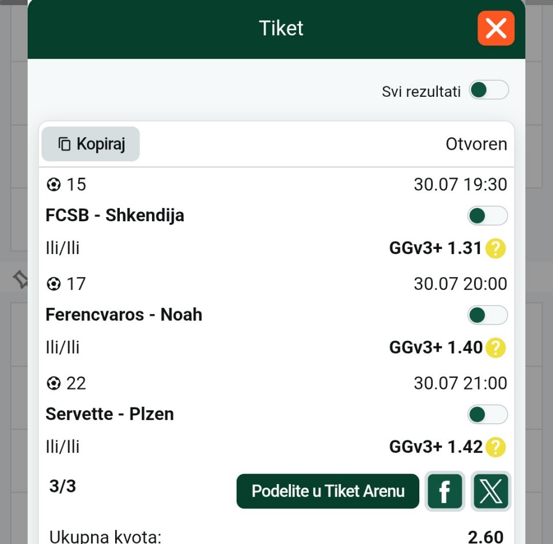
Task: Open help icon next to GGv3+ 1.42
Action: 495,447
